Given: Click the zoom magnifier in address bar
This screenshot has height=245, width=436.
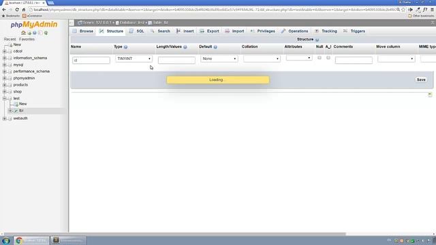Looking at the screenshot, I should [398, 10].
